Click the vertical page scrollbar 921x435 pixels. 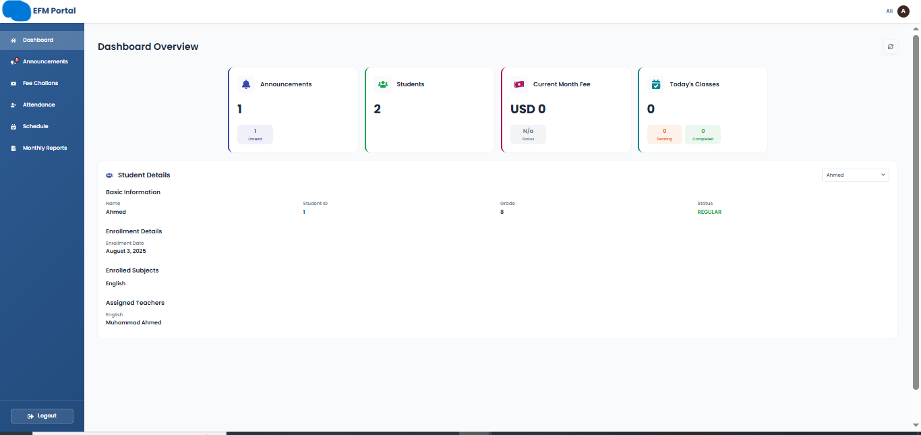pyautogui.click(x=916, y=202)
